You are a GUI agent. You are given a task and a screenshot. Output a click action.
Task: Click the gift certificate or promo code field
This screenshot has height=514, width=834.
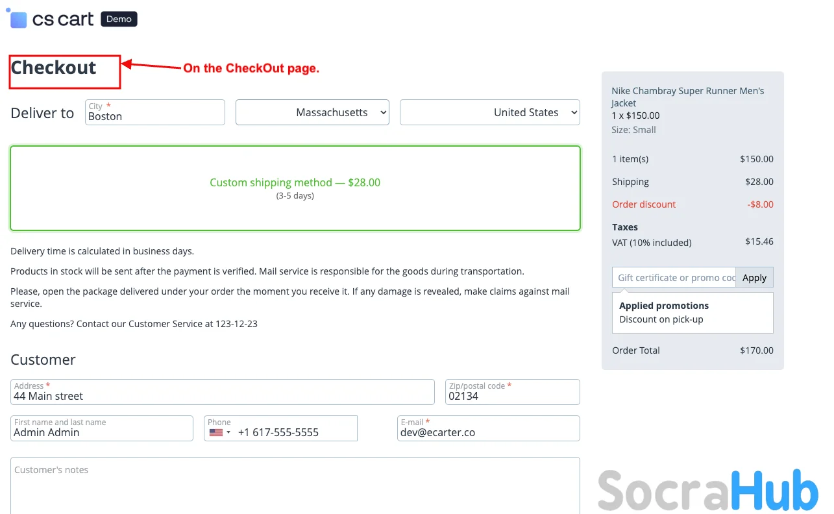(x=674, y=278)
